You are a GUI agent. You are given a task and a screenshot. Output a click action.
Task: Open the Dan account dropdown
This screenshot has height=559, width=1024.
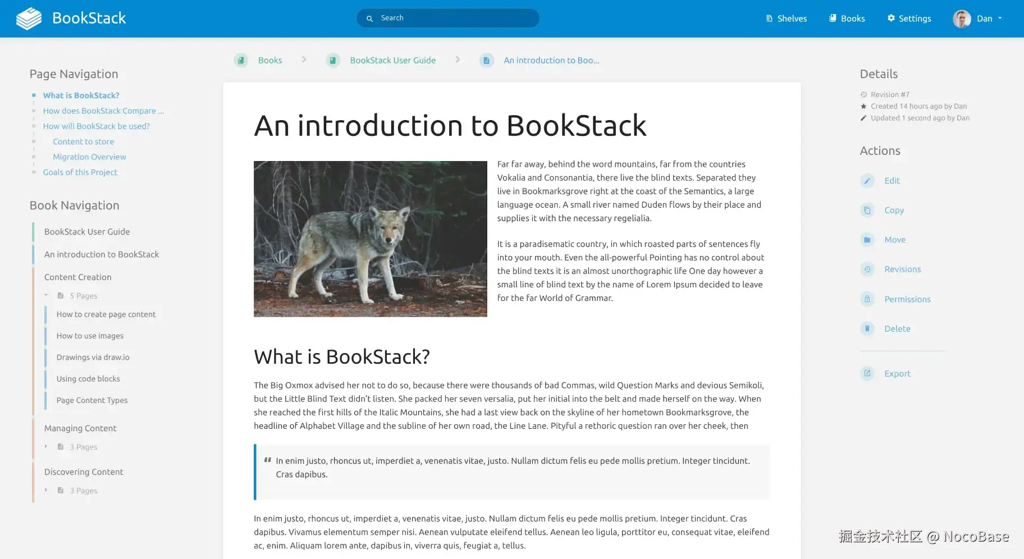pyautogui.click(x=978, y=18)
